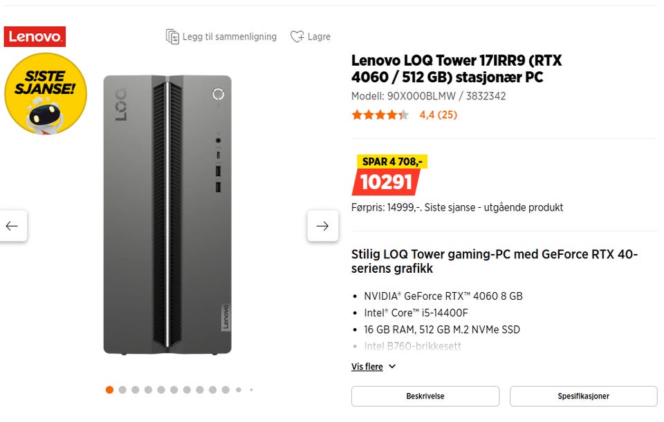Open the Beskrivelse tab
The height and width of the screenshot is (422, 664).
(425, 396)
